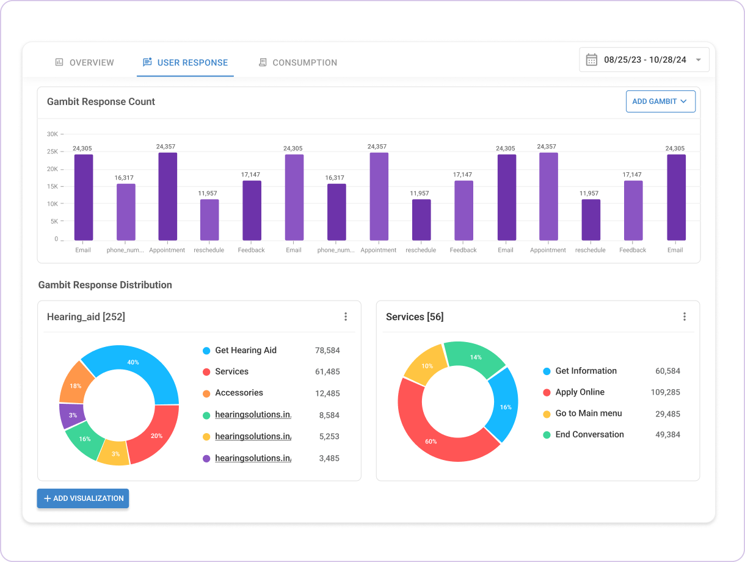Open the Consumption tab
The width and height of the screenshot is (745, 562).
point(297,62)
